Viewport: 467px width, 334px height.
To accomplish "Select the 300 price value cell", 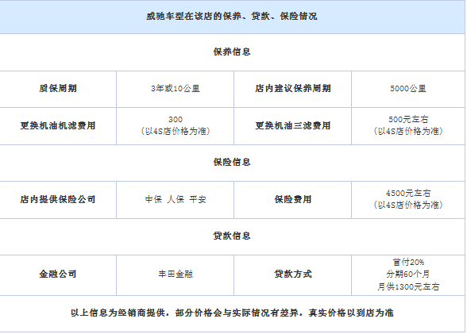I will tap(175, 125).
